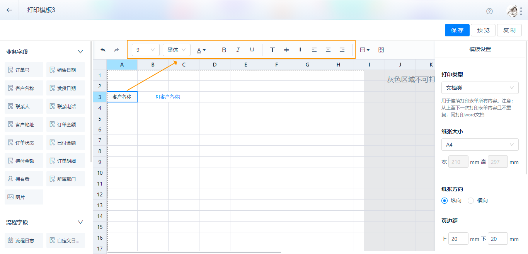Click the 联系人 field

(x=24, y=106)
